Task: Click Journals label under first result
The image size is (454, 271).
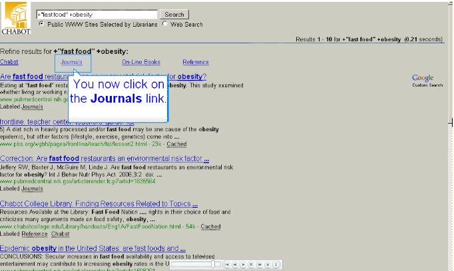Action: click(32, 107)
